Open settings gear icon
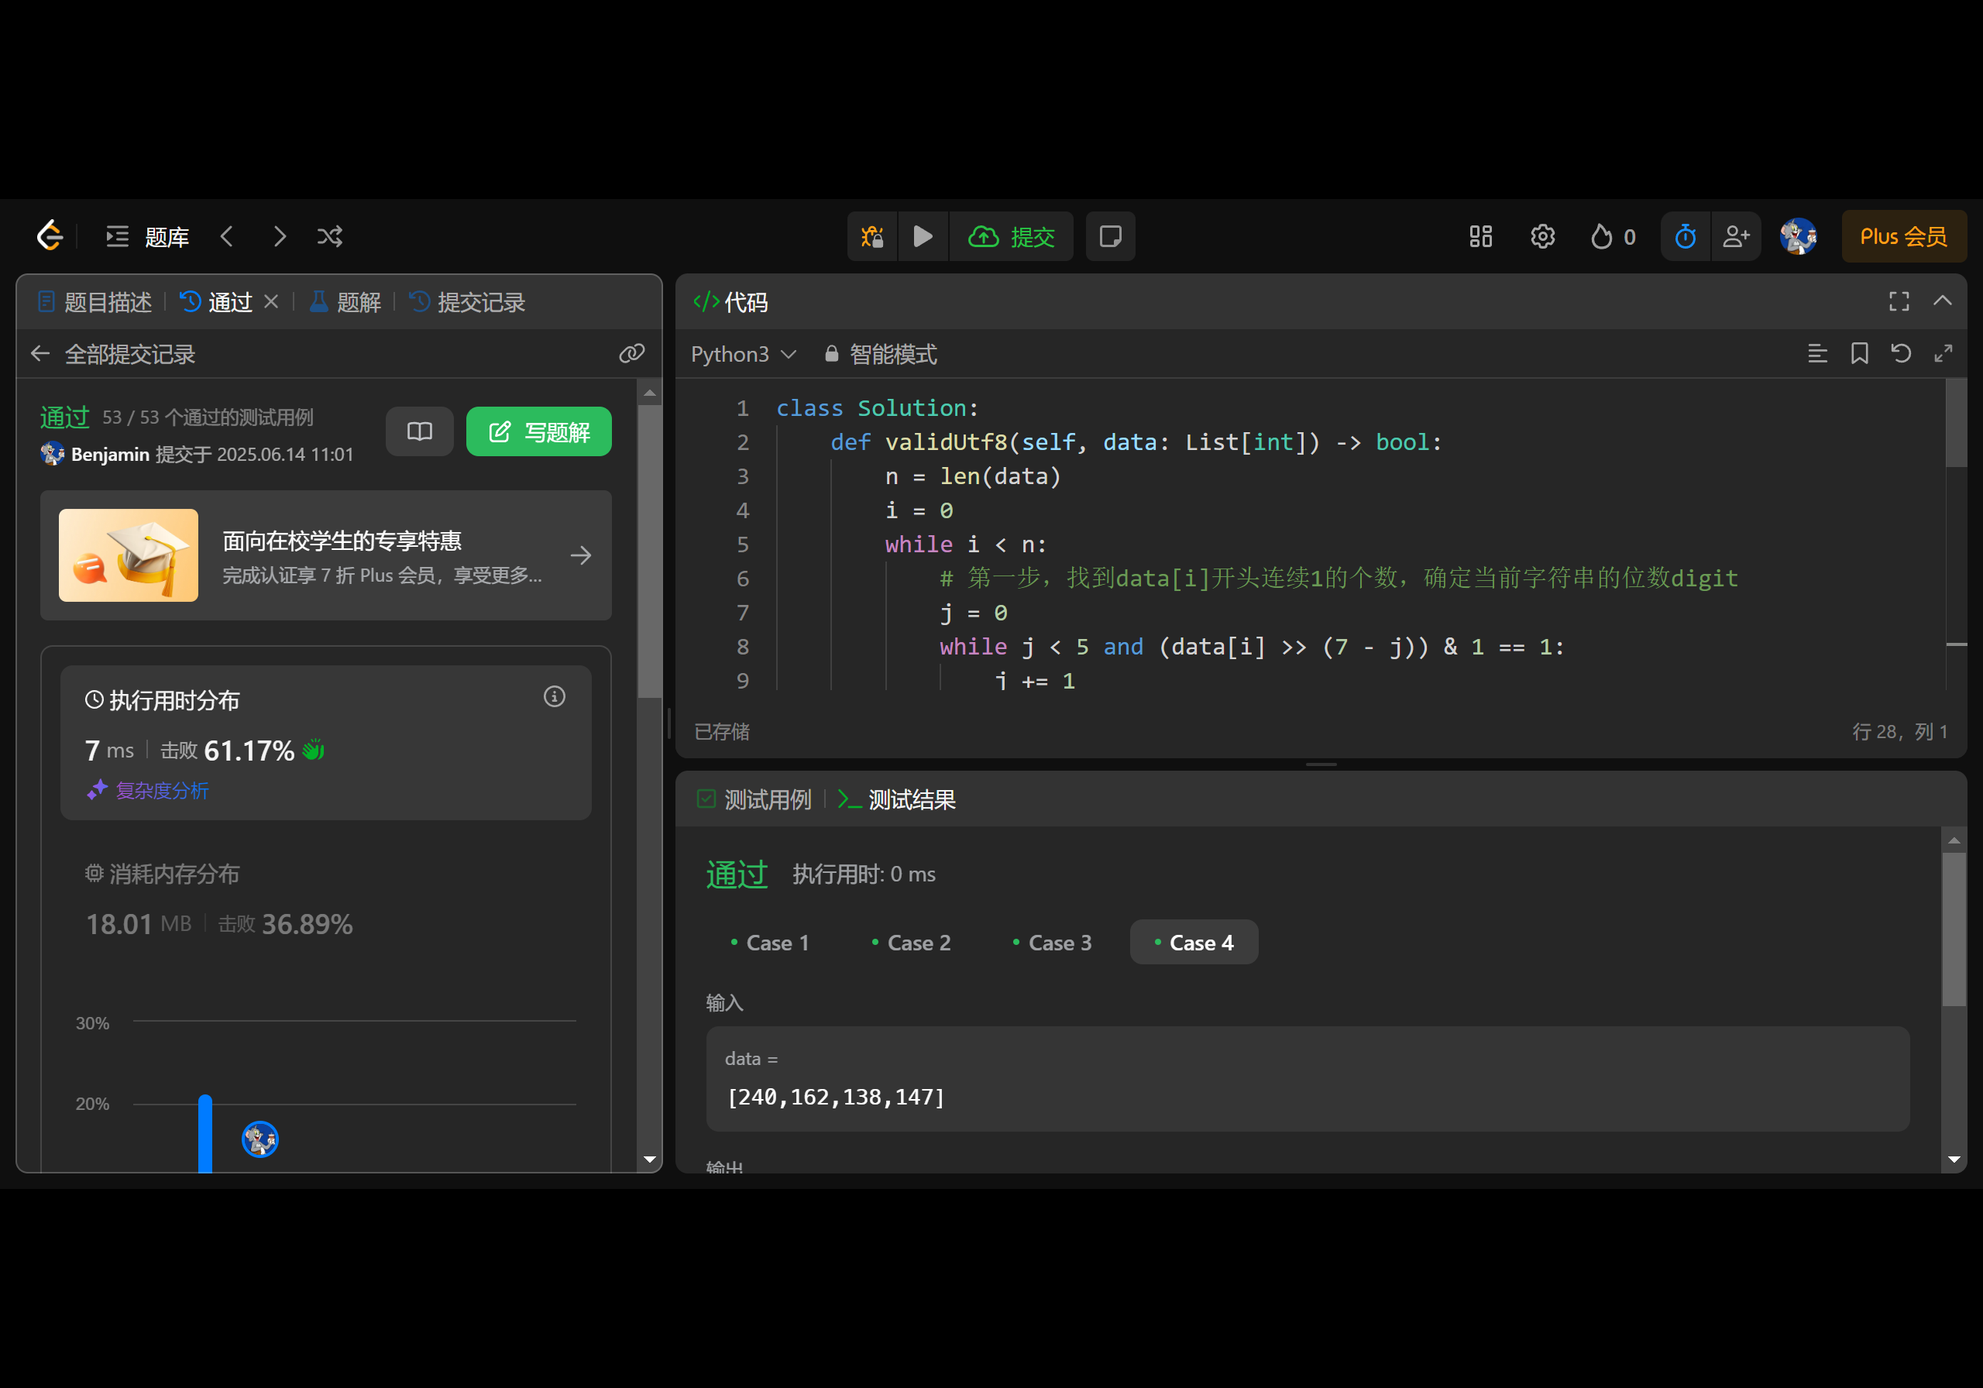 click(1541, 237)
